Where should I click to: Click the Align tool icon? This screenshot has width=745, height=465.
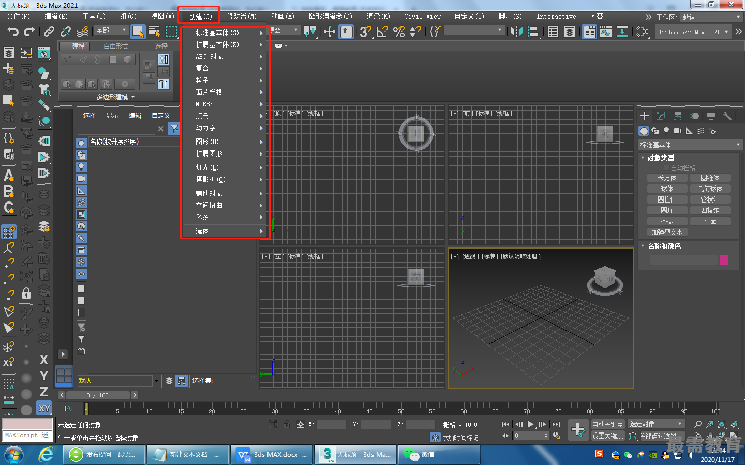(533, 32)
